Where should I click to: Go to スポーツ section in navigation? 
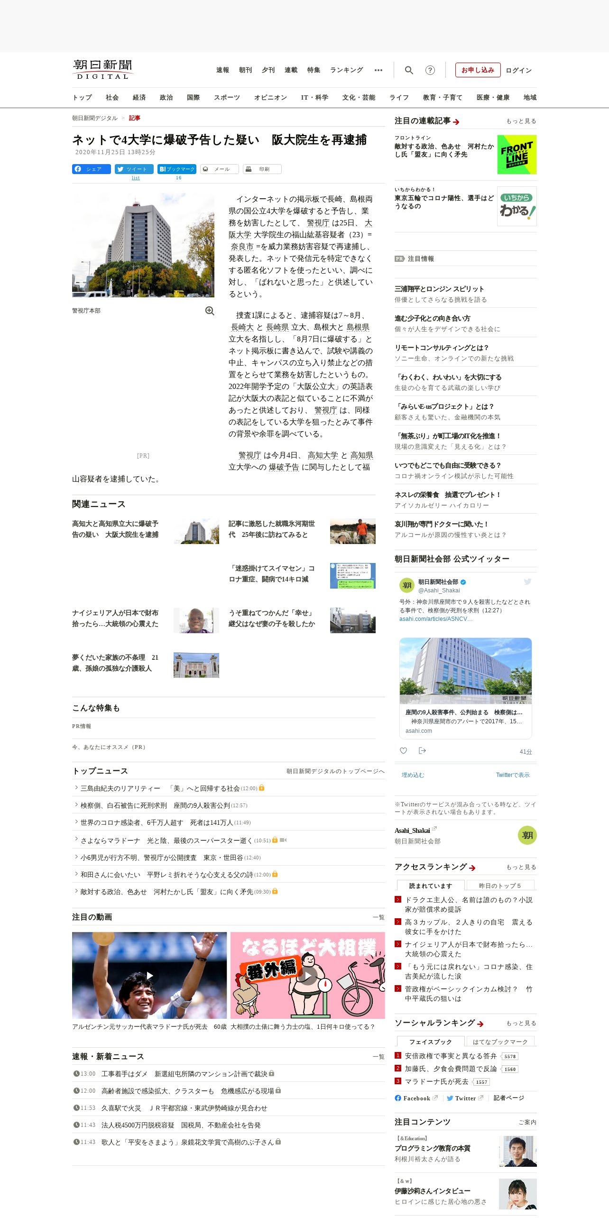pyautogui.click(x=227, y=97)
